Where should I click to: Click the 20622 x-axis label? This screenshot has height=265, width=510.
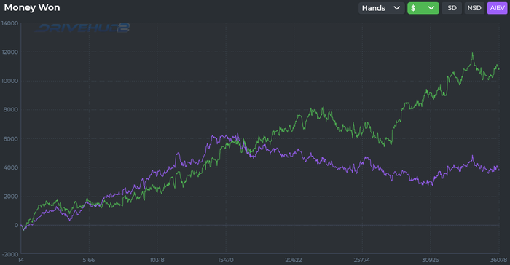pos(294,260)
